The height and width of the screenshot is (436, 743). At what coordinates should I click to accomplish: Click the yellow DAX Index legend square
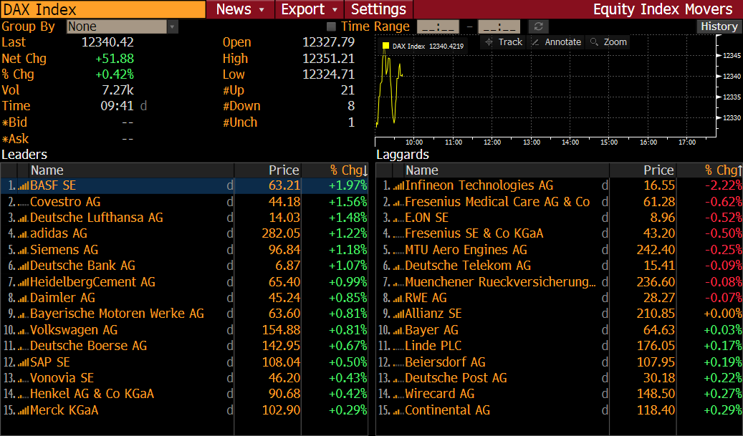click(385, 46)
